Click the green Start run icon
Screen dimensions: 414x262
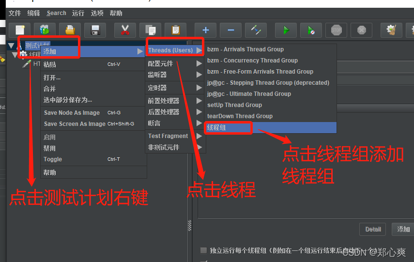pyautogui.click(x=286, y=30)
